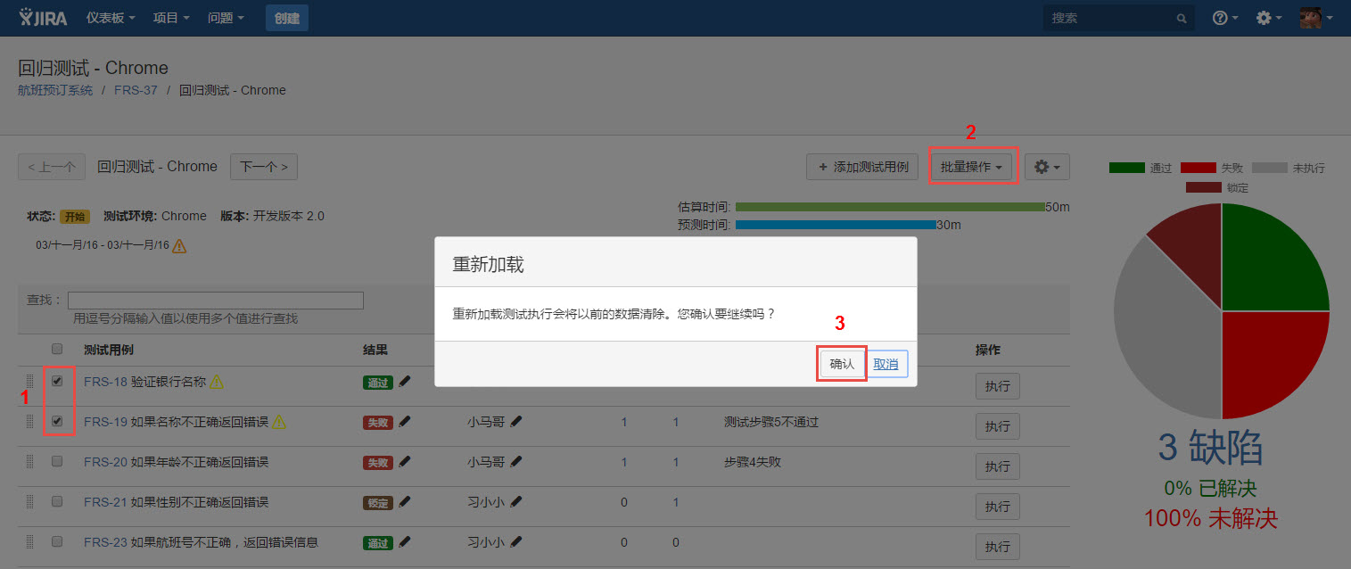Uncheck the FRS-18 row checkbox
Screen dimensions: 1351x569
point(57,381)
